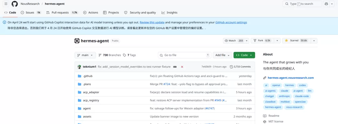Open the .plans folder
This screenshot has width=338, height=124.
point(87,84)
